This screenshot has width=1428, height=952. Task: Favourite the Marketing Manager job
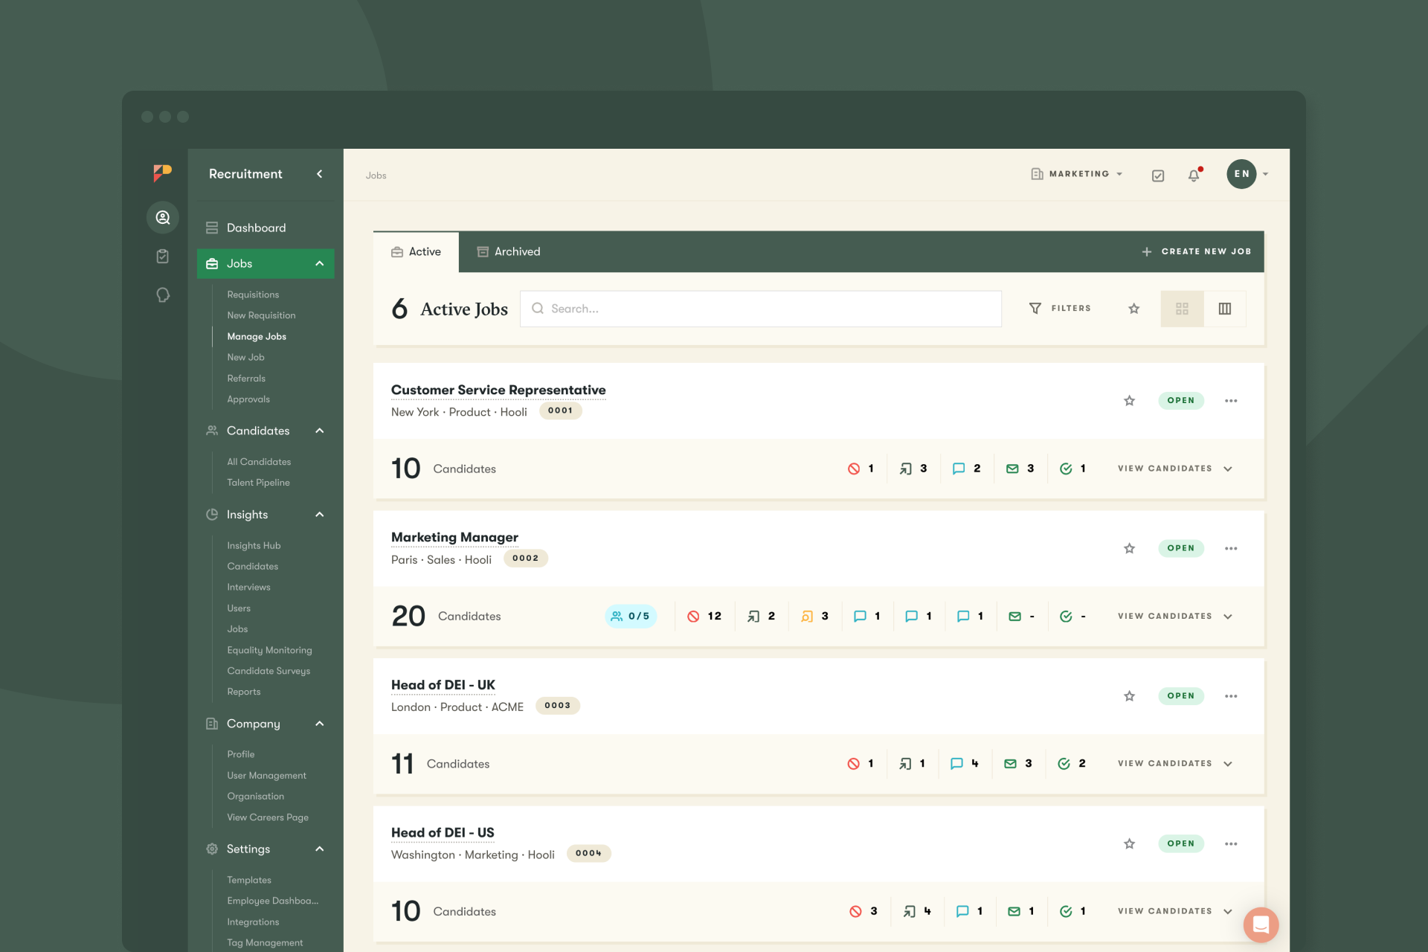[1130, 548]
